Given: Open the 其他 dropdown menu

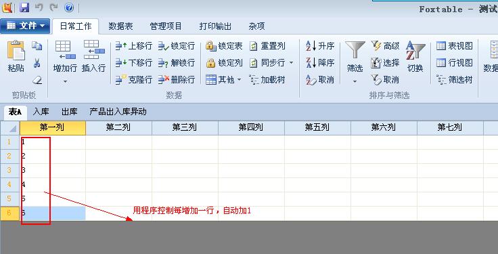Looking at the screenshot, I should [223, 79].
